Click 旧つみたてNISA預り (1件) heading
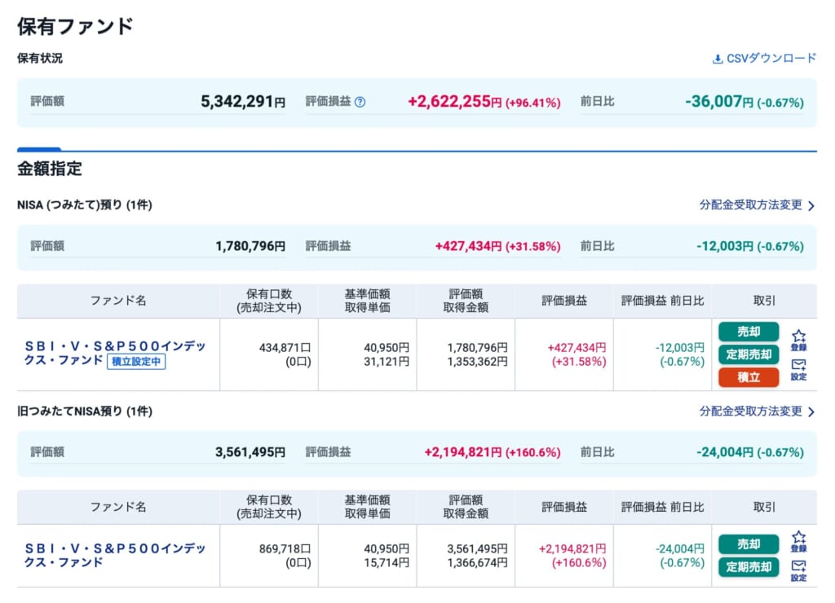 click(x=85, y=412)
